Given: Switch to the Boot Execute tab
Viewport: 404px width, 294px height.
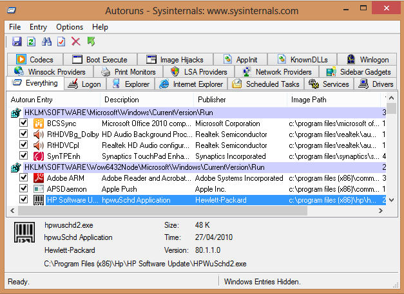Looking at the screenshot, I should pos(101,59).
